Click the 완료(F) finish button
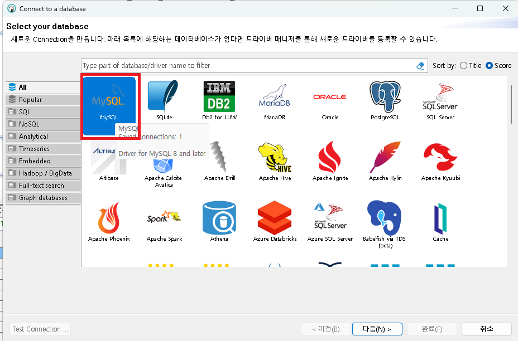The image size is (518, 341). pyautogui.click(x=432, y=329)
